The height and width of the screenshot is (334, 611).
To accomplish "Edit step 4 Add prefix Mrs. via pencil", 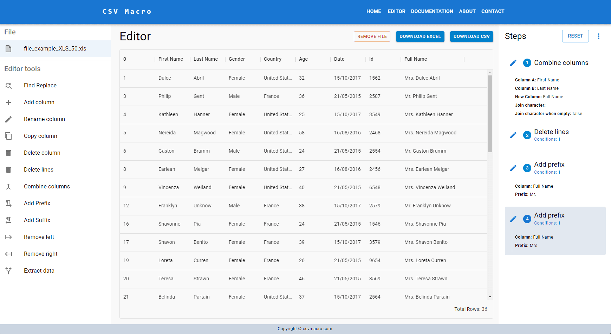I will 513,219.
